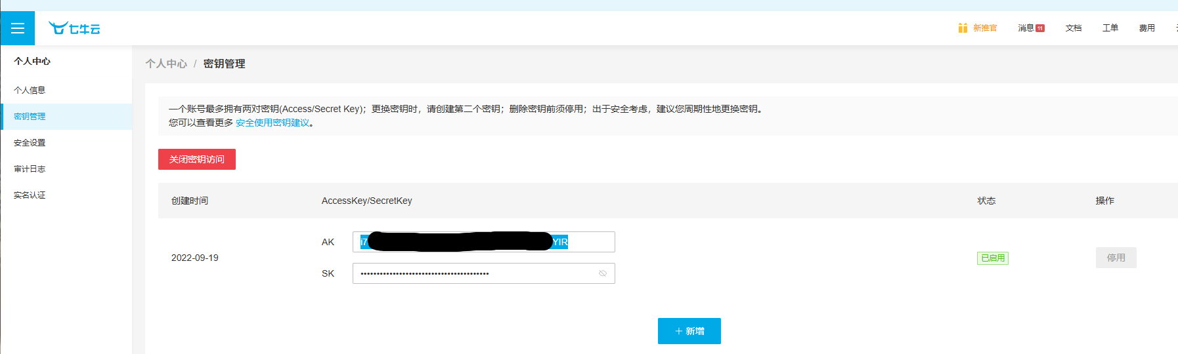Viewport: 1178px width, 354px height.
Task: Open the 新推官 gift icon
Action: tap(963, 28)
